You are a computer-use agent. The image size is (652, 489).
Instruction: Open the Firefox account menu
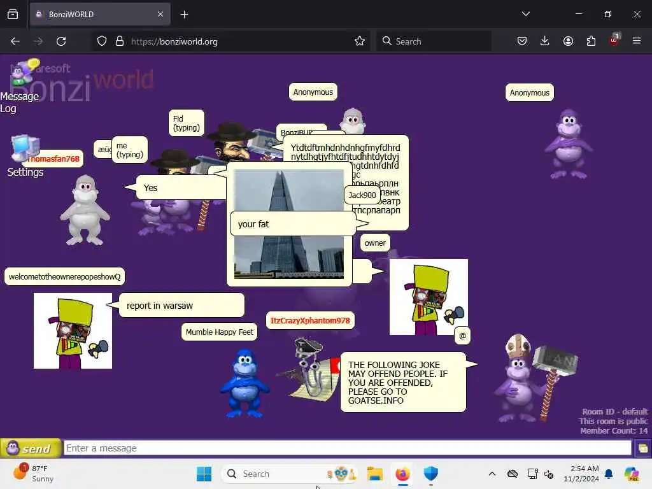[568, 41]
